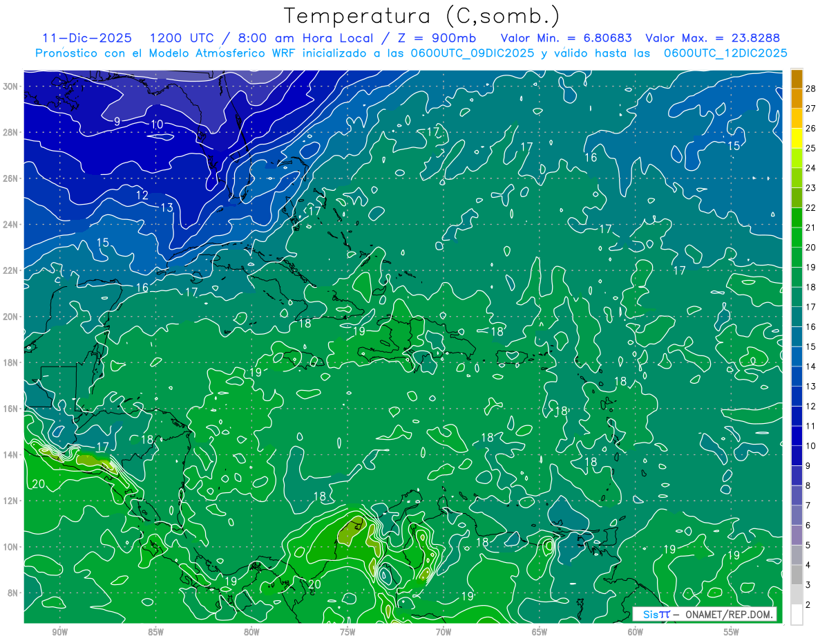Screen dimensions: 829x641
Task: Click the initialization time '0600UTC_09DIC2025'
Action: pos(471,53)
